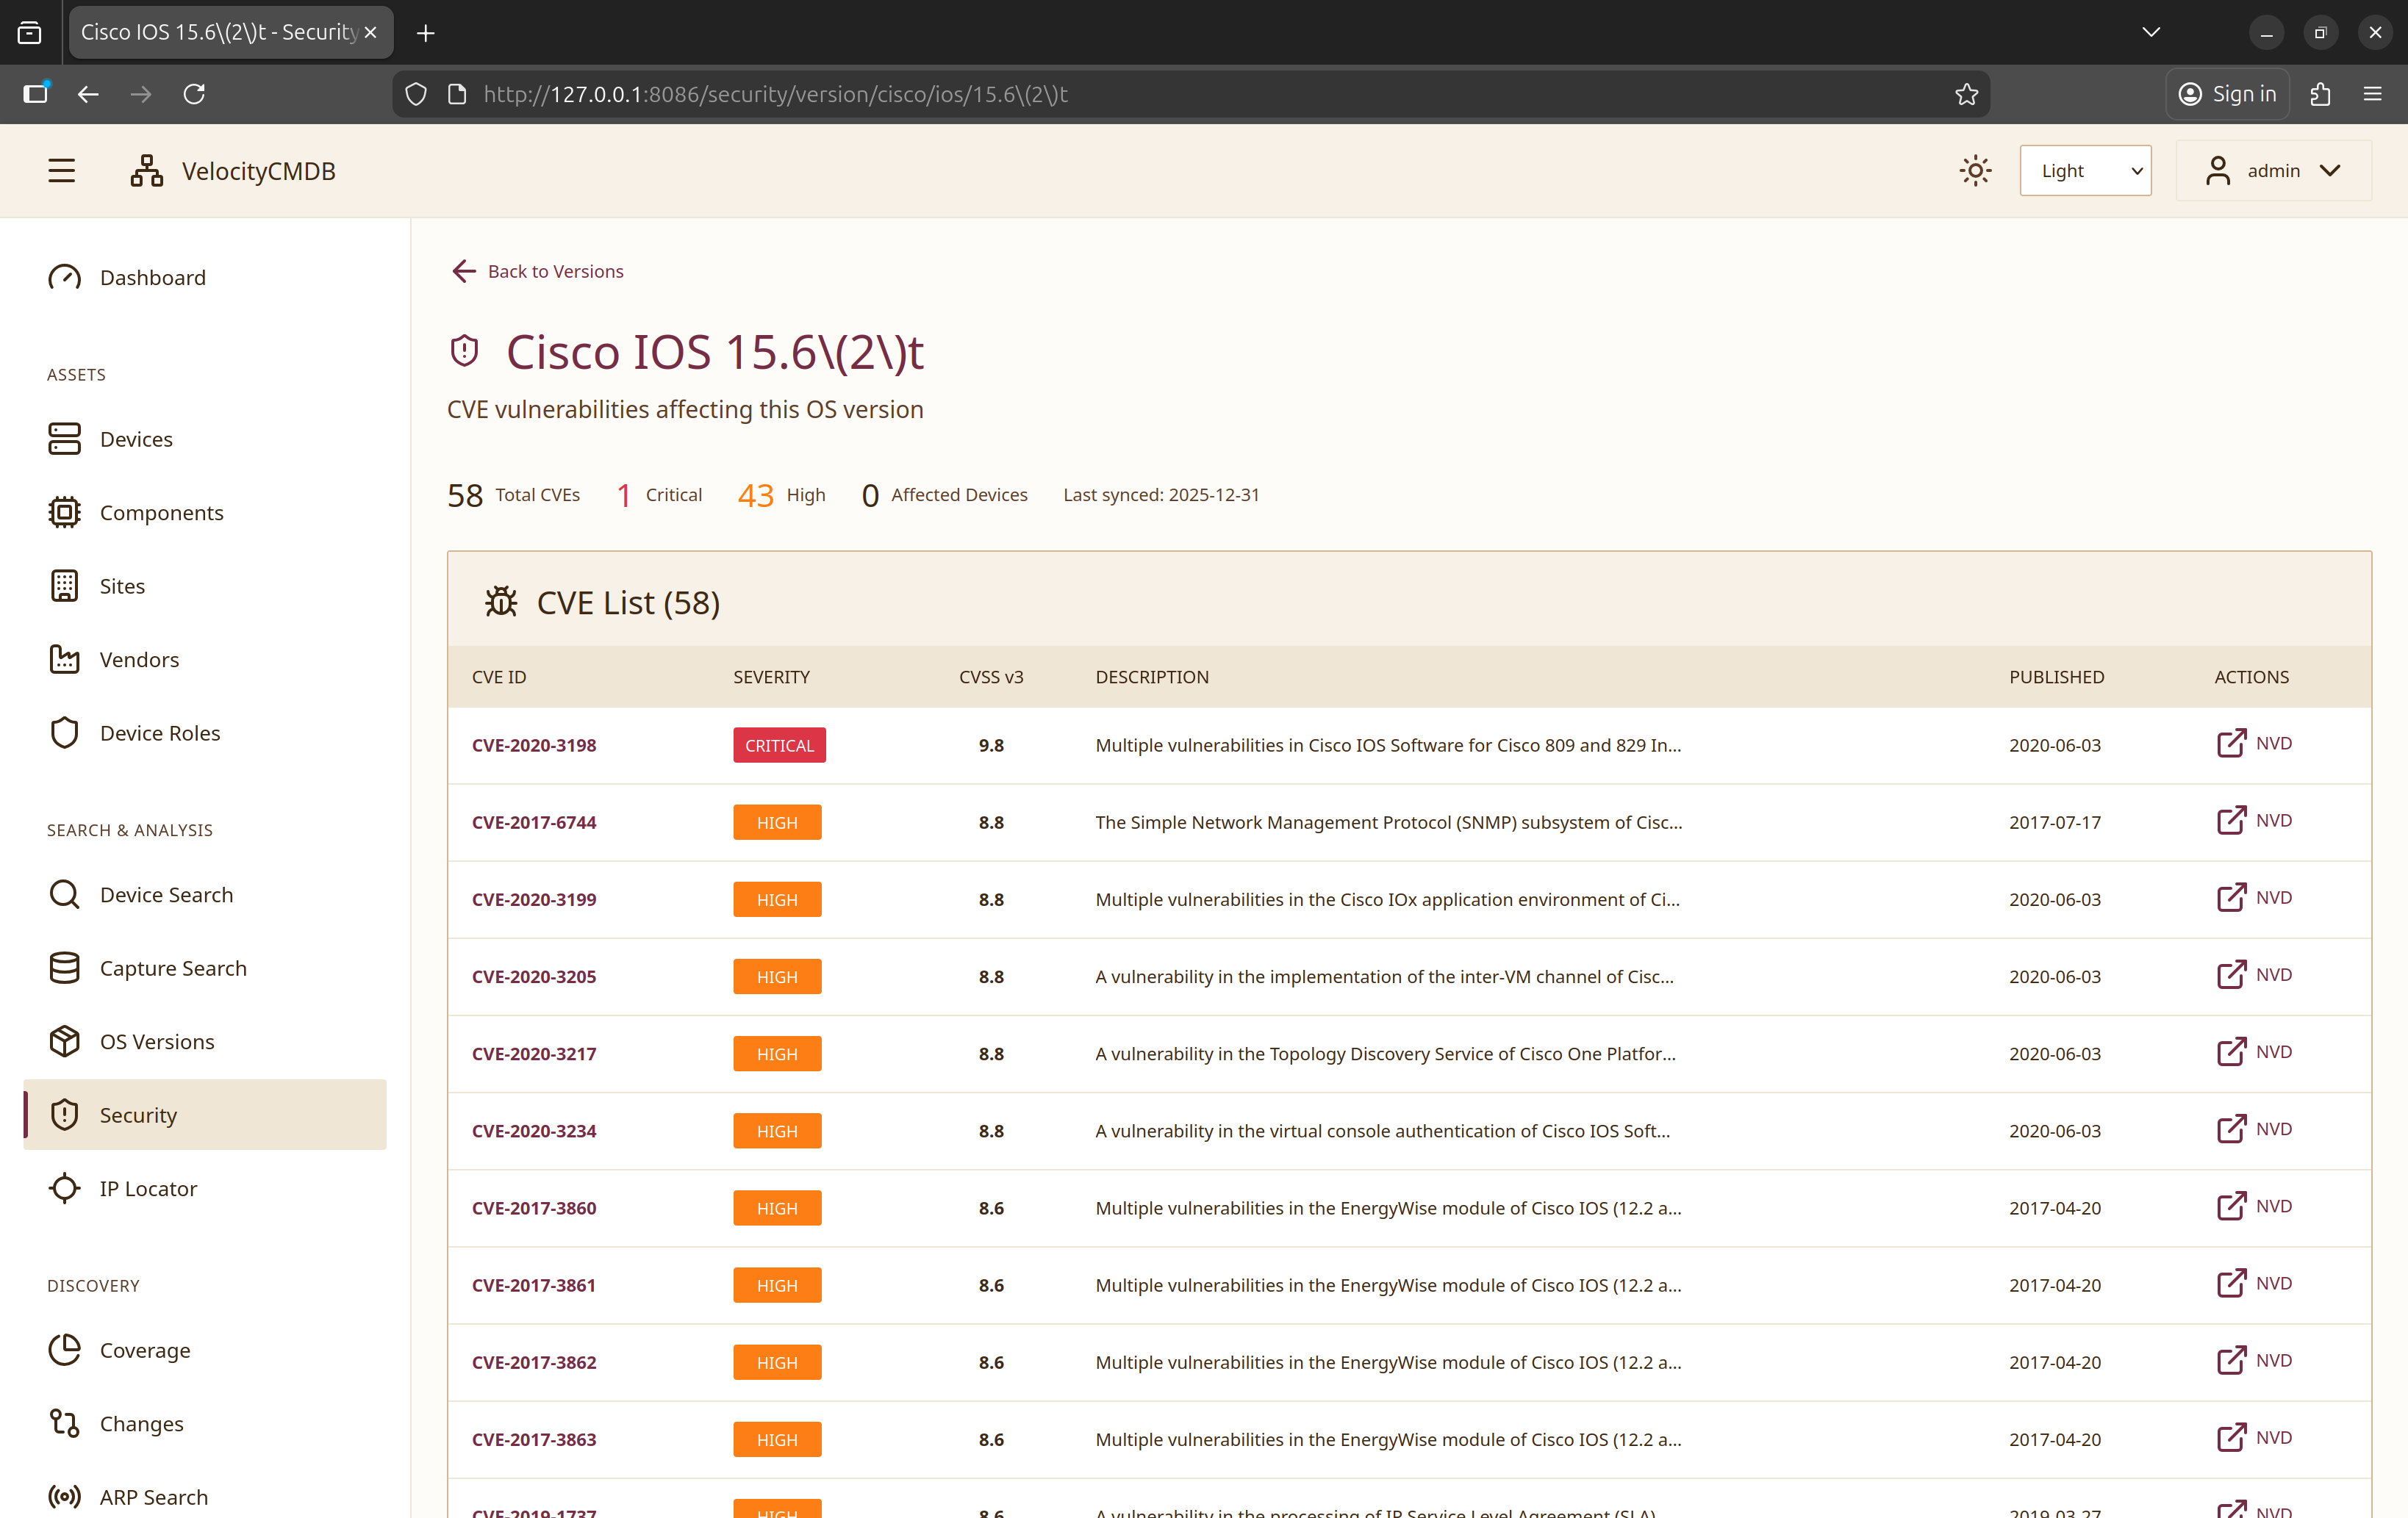Go to Devices page
The width and height of the screenshot is (2408, 1518).
pos(204,439)
